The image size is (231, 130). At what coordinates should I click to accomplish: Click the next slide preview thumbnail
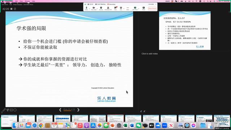[185, 31]
